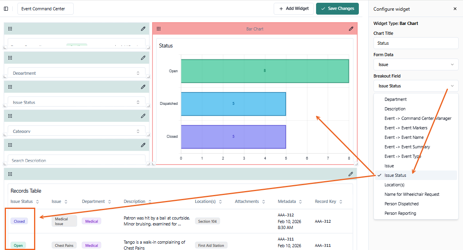Select the checked Issue Status option
This screenshot has height=250, width=463.
tap(395, 175)
